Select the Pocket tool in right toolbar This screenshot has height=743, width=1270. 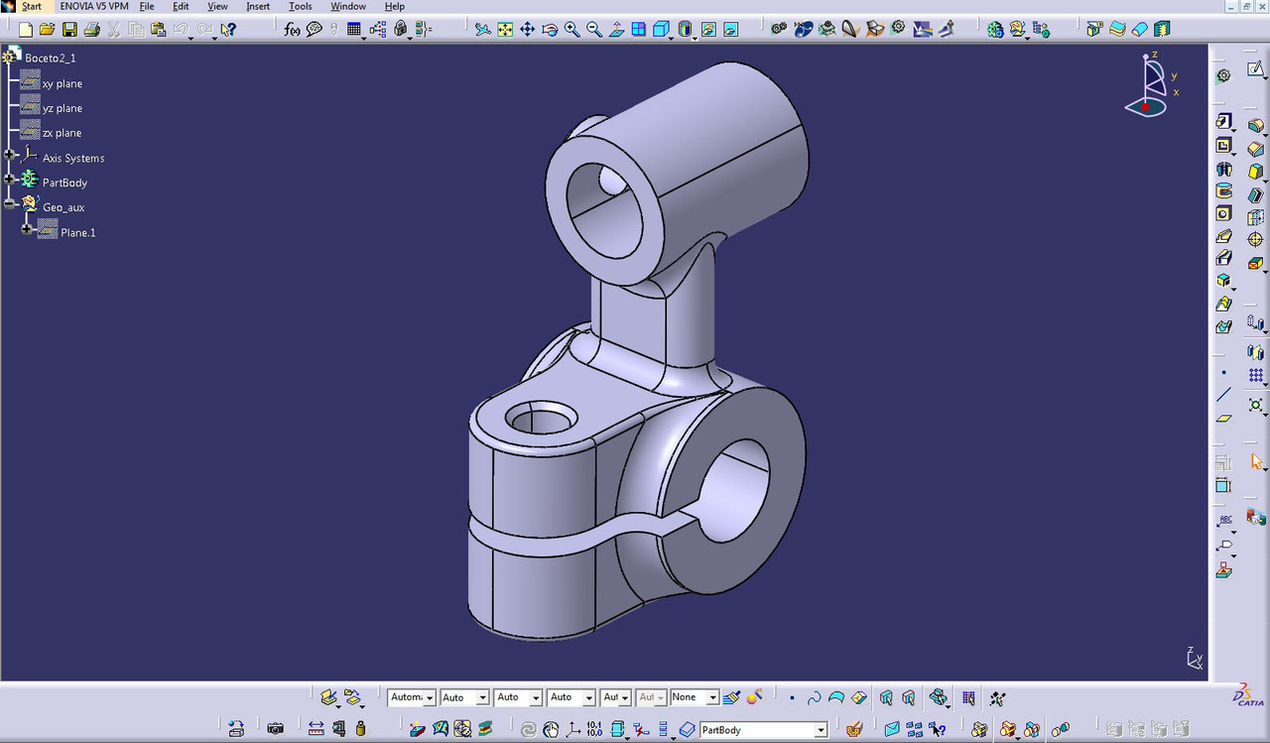tap(1223, 146)
